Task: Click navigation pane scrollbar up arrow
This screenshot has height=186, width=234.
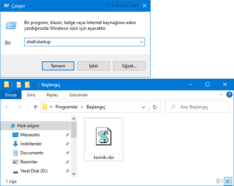Action: [74, 119]
